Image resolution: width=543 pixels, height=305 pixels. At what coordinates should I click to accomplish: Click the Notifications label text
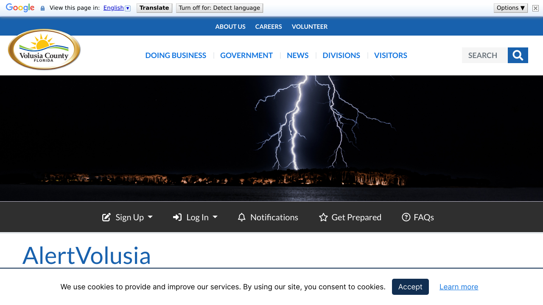tap(274, 217)
